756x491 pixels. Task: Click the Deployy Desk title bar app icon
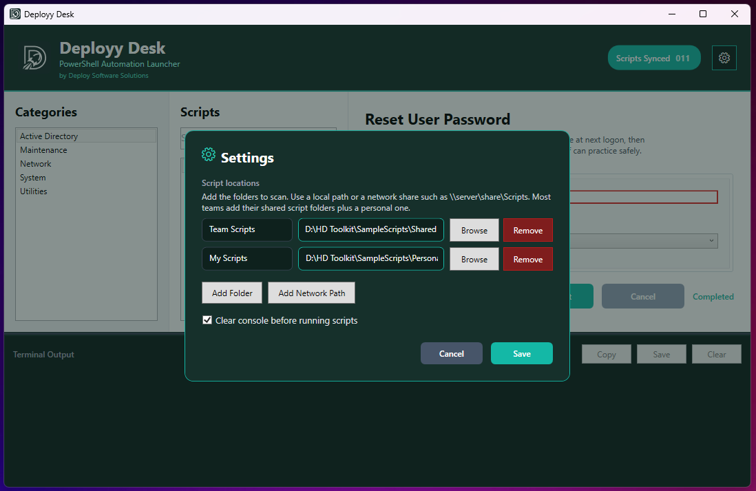click(x=15, y=14)
